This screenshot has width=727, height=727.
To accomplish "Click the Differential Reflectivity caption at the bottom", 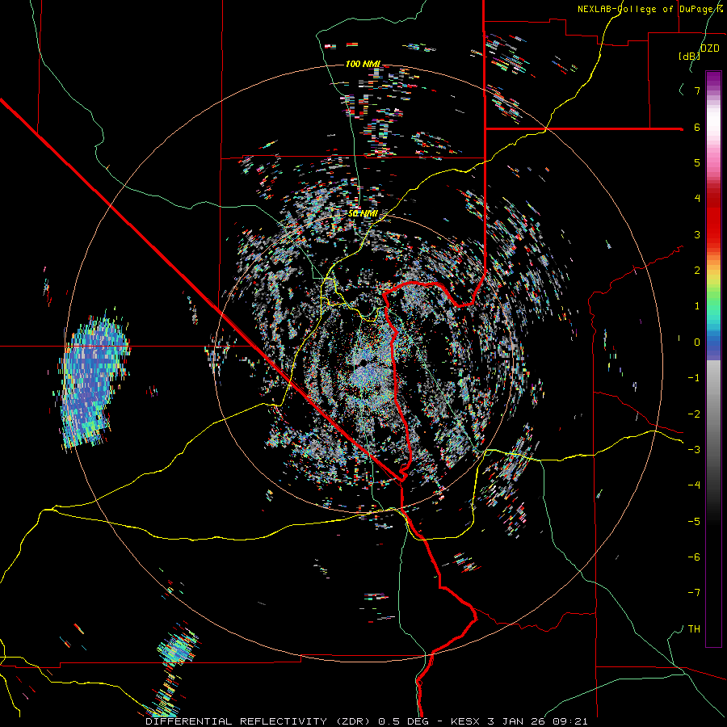I will coord(366,721).
